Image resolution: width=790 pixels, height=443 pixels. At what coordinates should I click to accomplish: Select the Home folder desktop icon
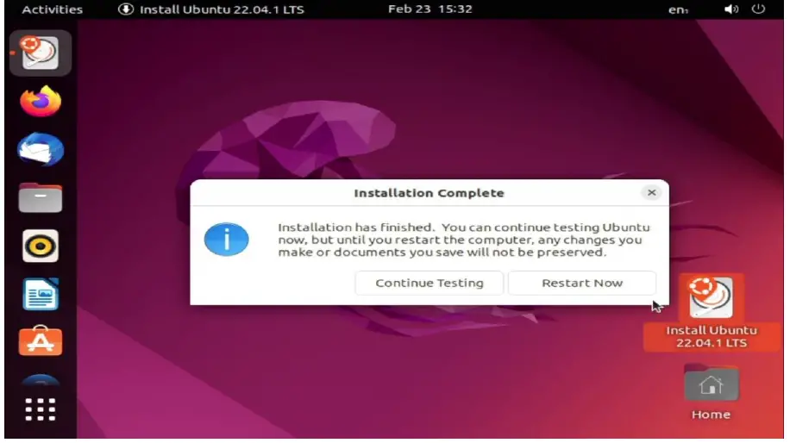tap(711, 391)
